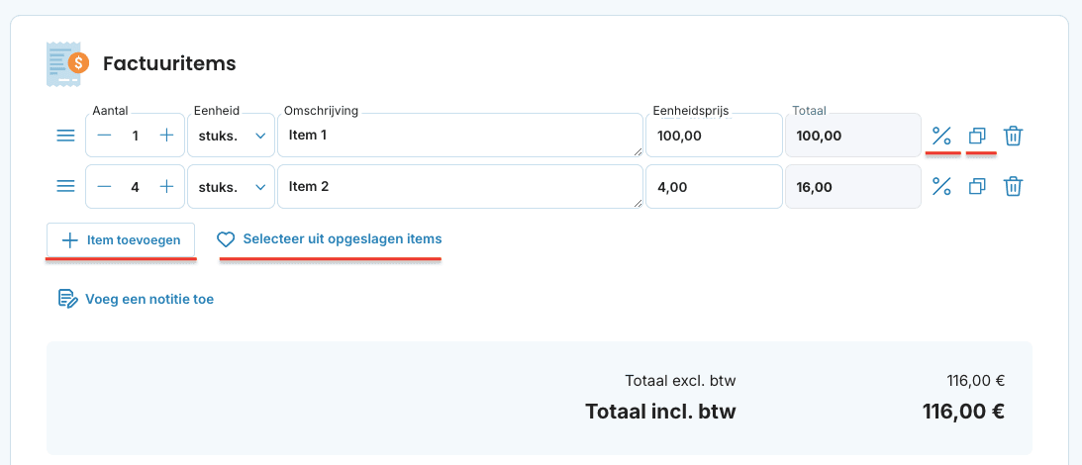
Task: Click the Eenheidsprijs field showing 100,00
Action: coord(714,136)
